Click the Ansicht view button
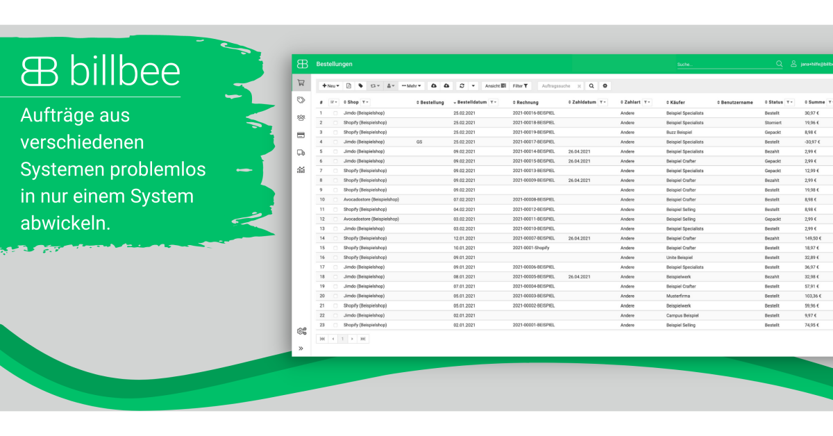Image resolution: width=833 pixels, height=436 pixels. pos(495,86)
